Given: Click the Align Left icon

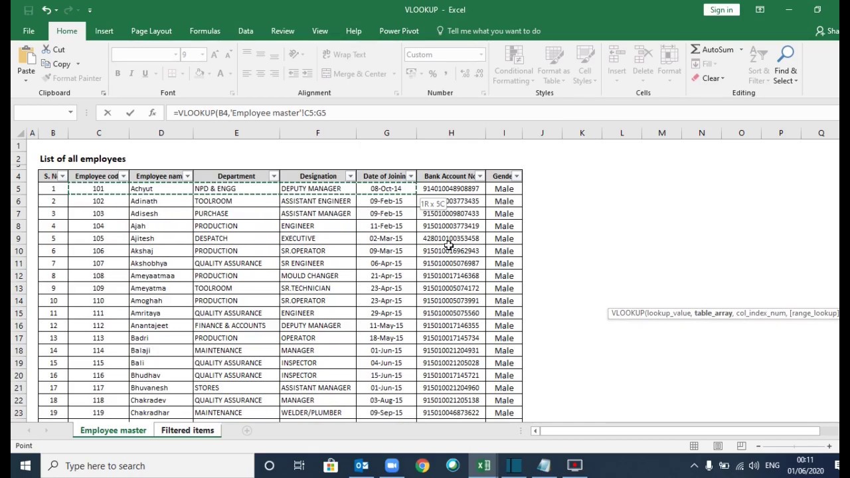Looking at the screenshot, I should point(246,74).
